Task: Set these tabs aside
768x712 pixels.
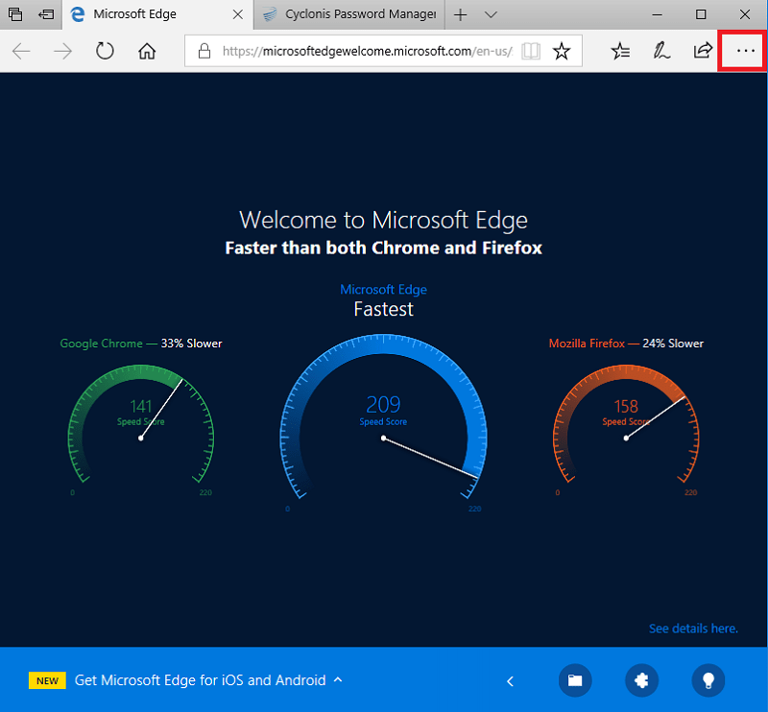Action: coord(45,14)
